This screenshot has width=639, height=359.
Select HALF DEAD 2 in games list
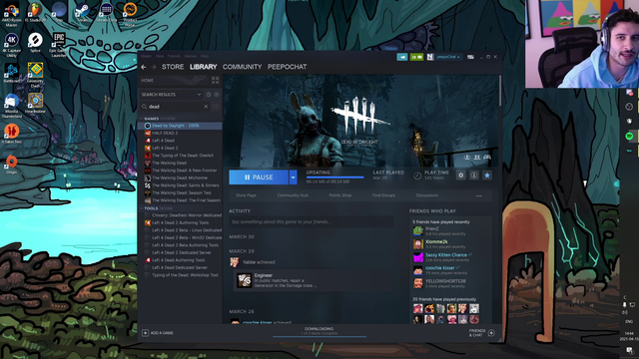165,133
